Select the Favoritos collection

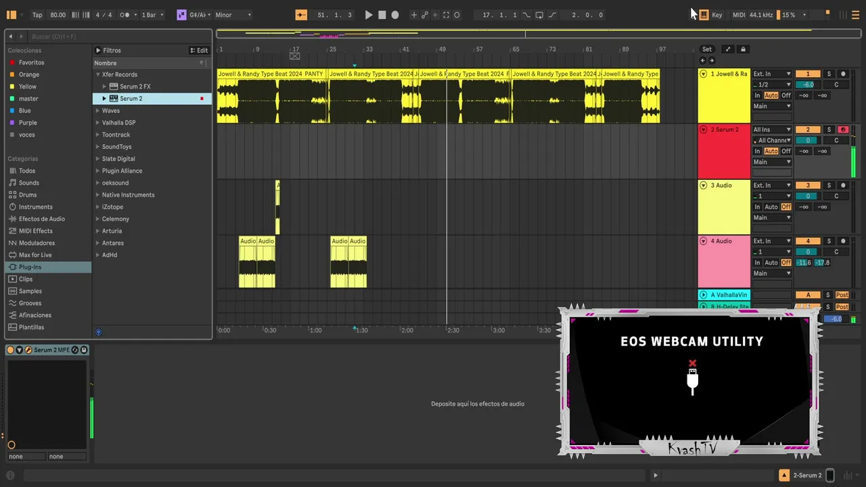[31, 62]
